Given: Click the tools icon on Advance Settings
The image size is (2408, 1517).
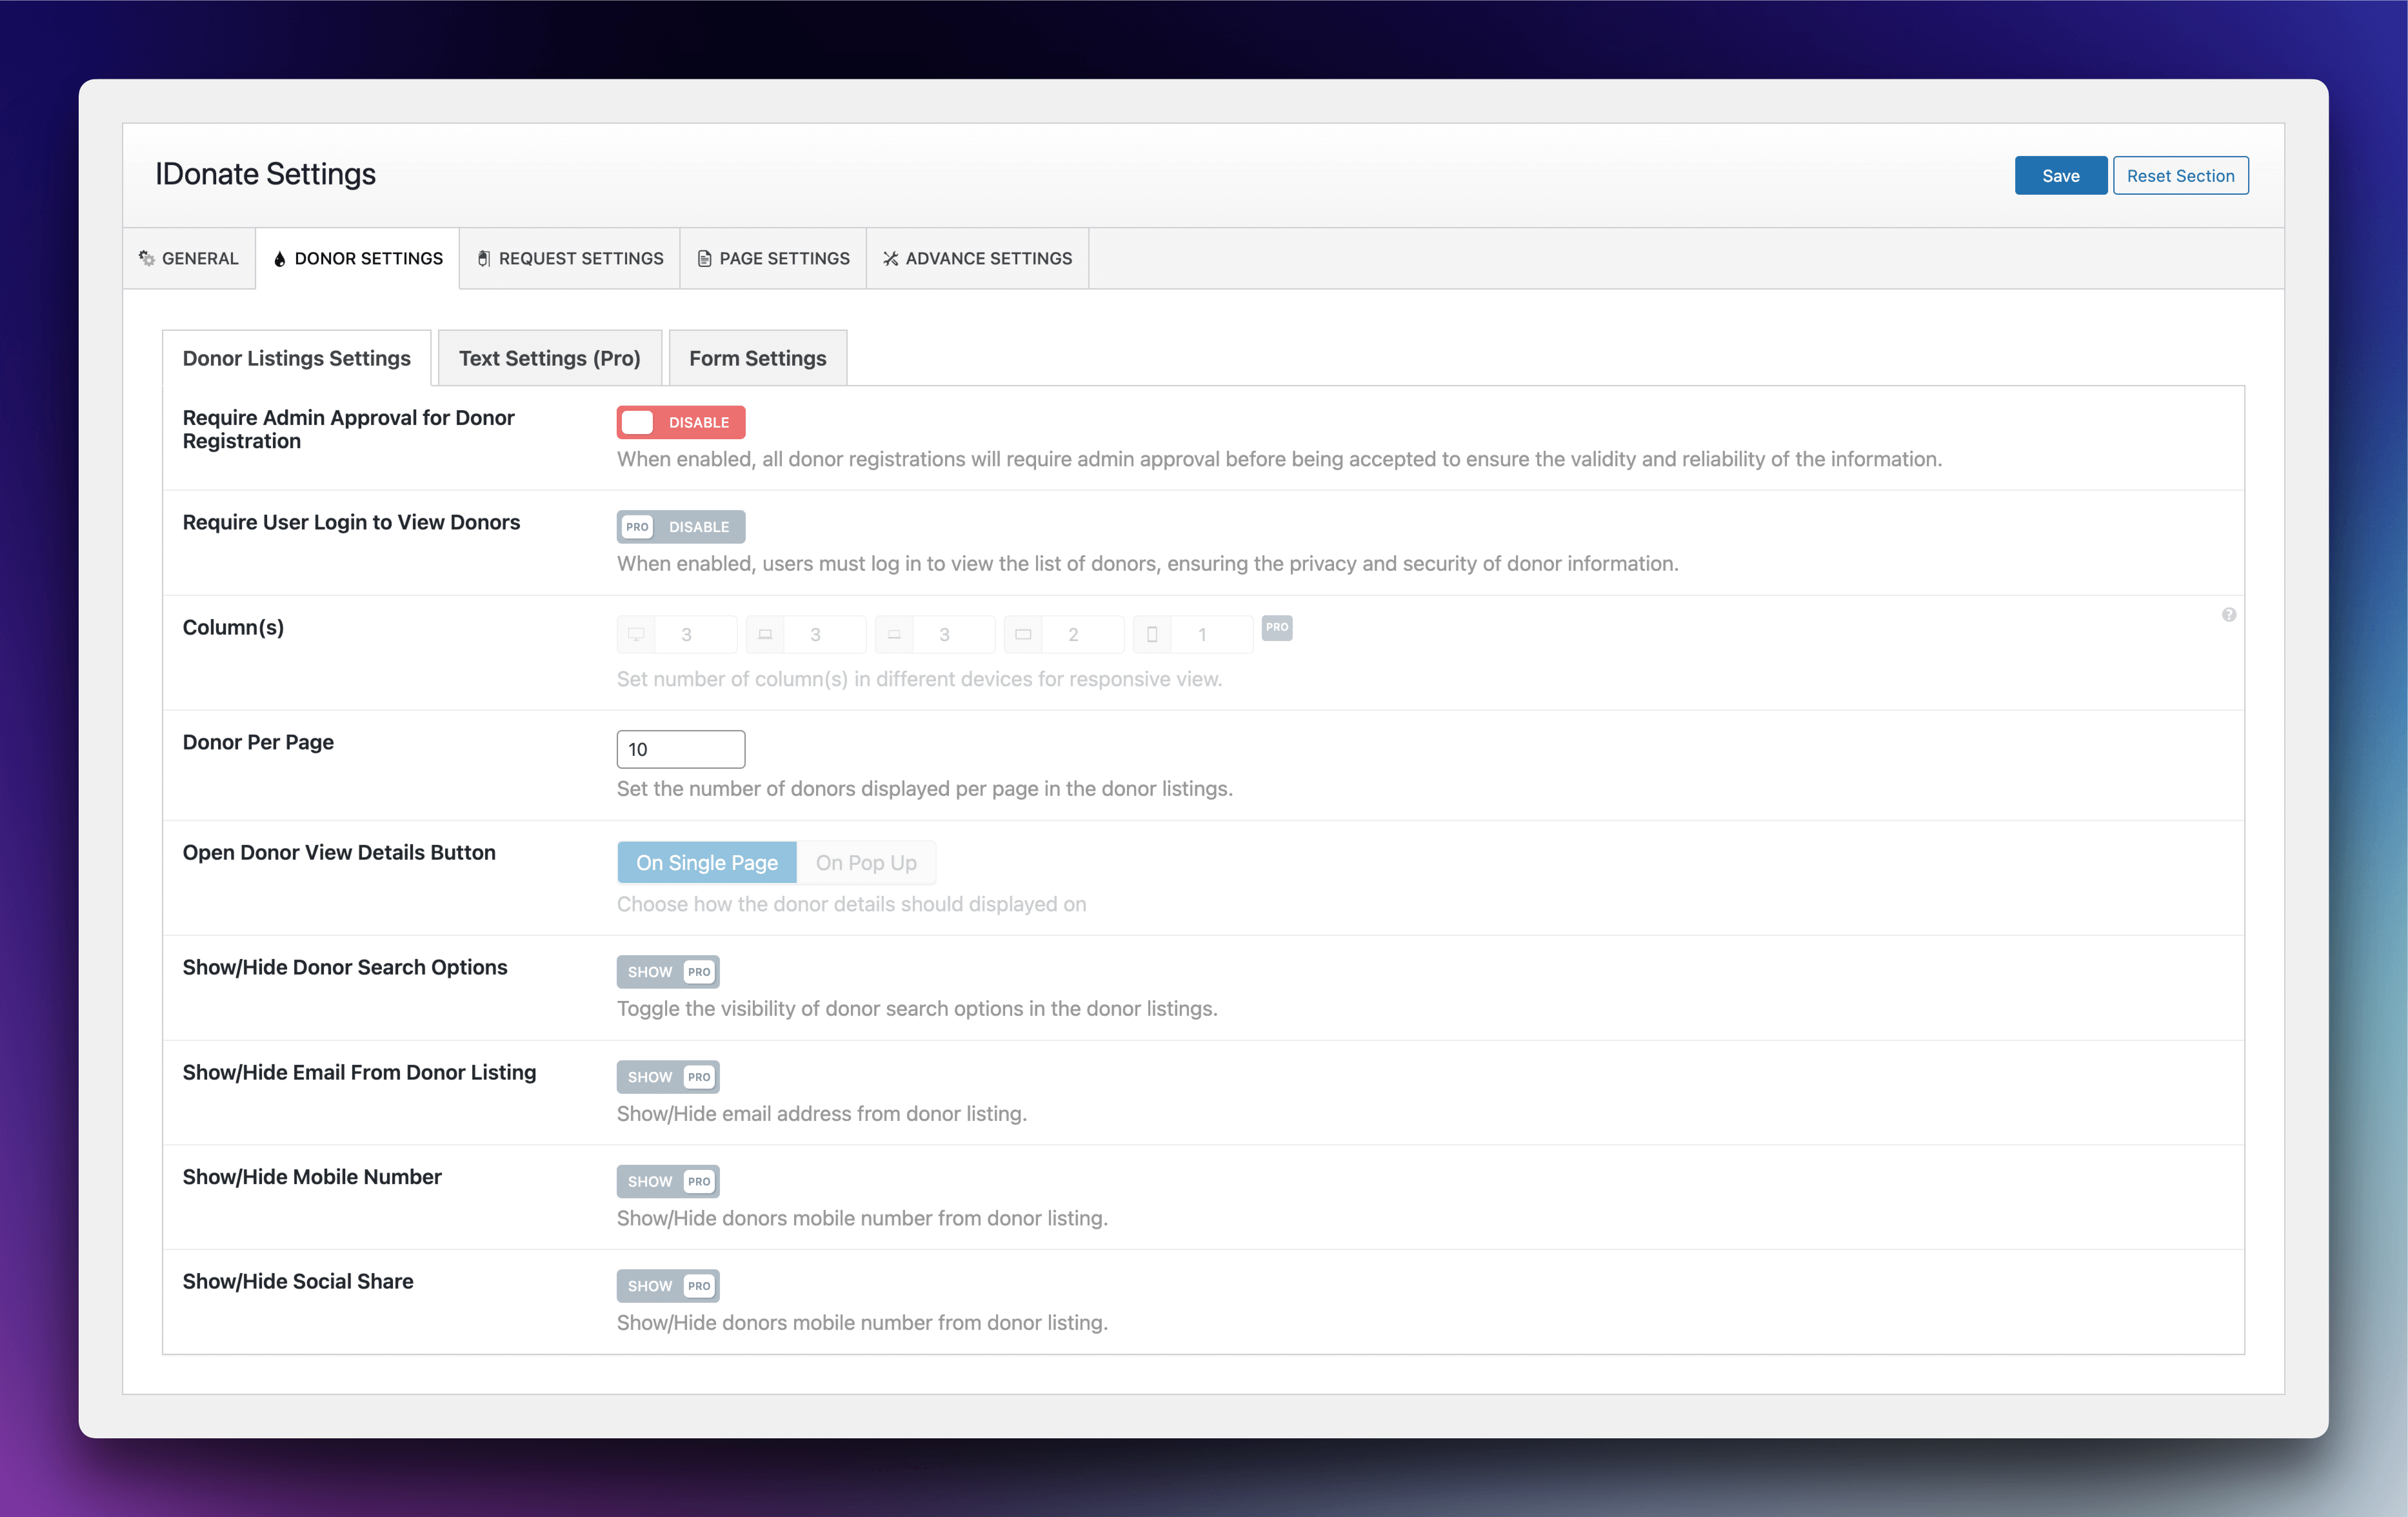Looking at the screenshot, I should [891, 259].
